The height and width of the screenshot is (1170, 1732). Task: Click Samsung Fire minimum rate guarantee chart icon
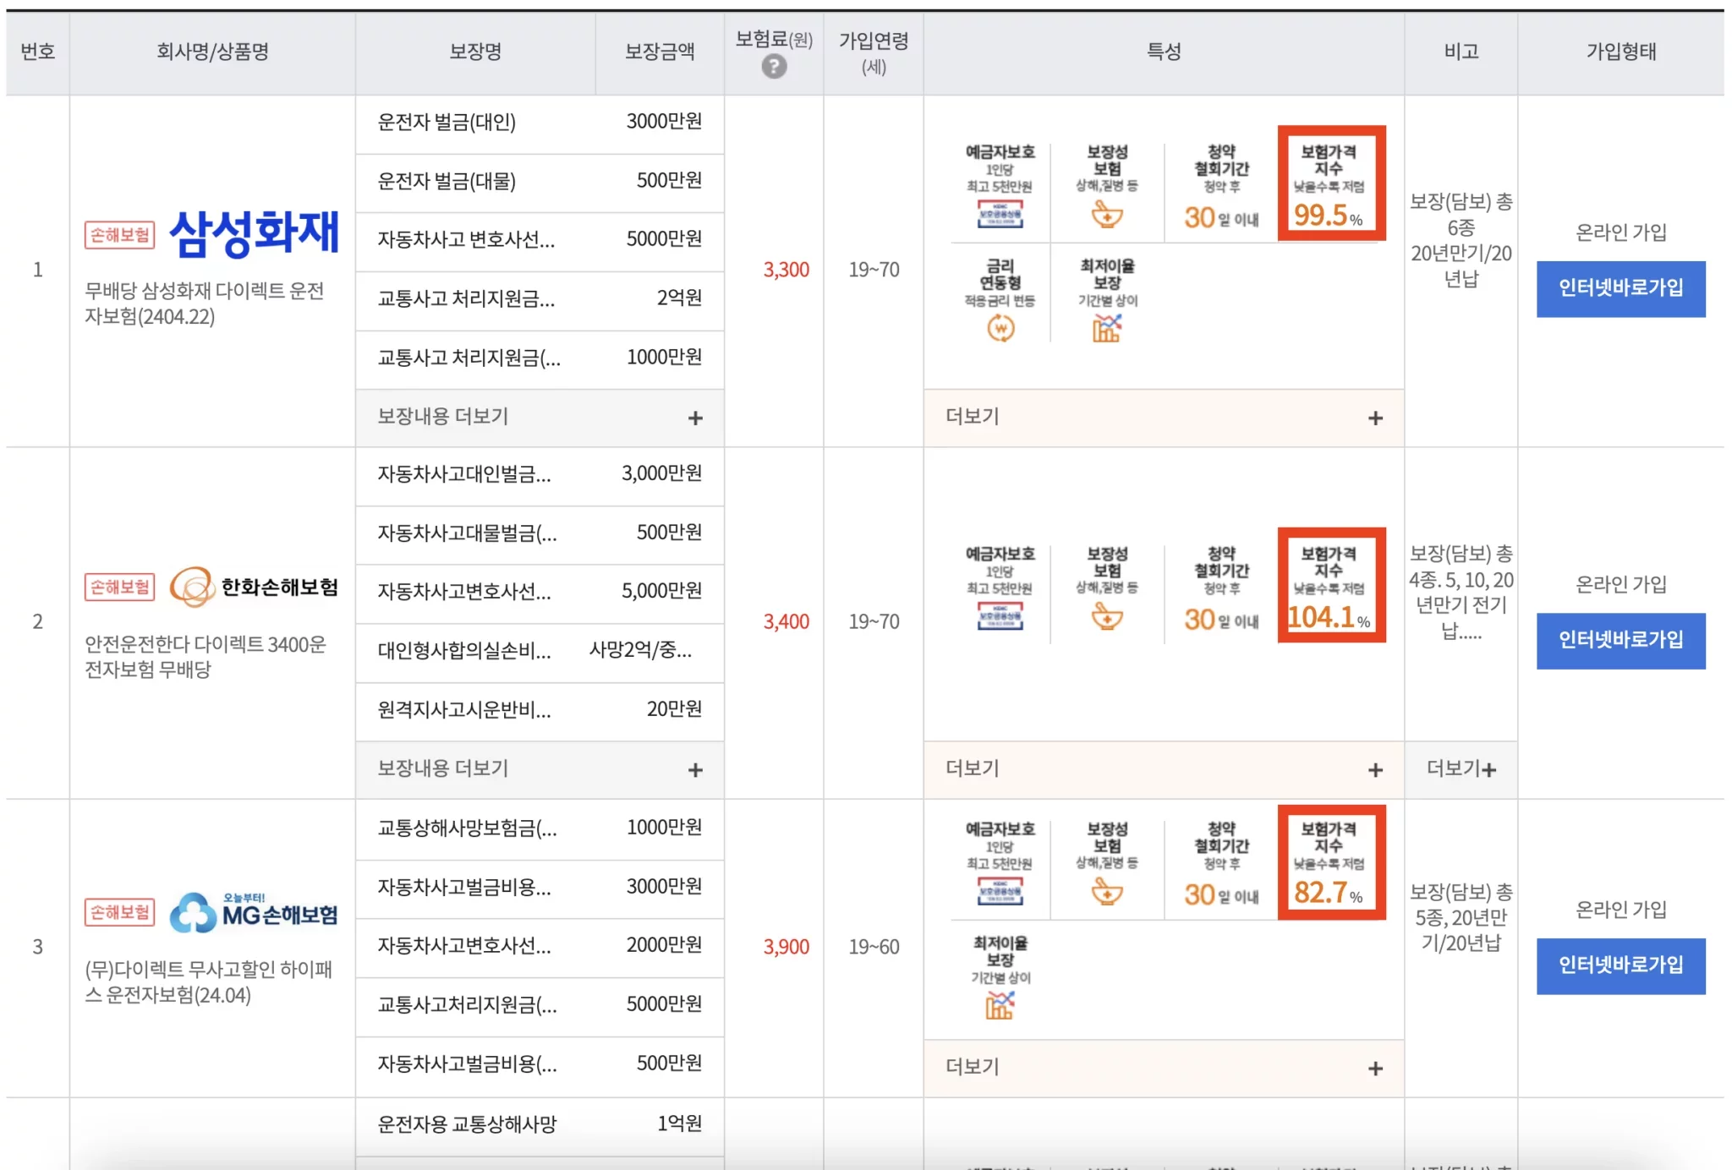pyautogui.click(x=1106, y=328)
